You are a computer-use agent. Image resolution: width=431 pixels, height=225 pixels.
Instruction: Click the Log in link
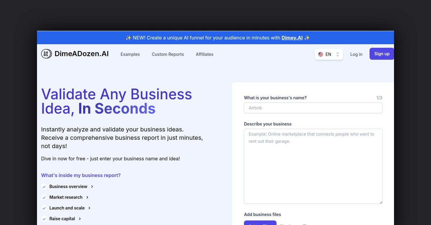[x=356, y=54]
